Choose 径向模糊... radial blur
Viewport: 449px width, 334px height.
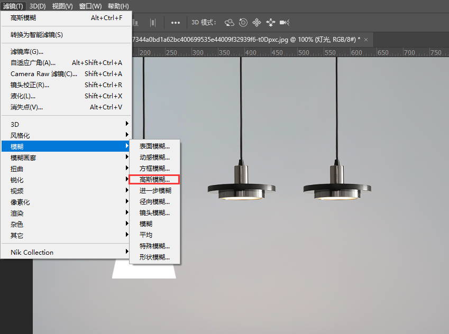154,202
